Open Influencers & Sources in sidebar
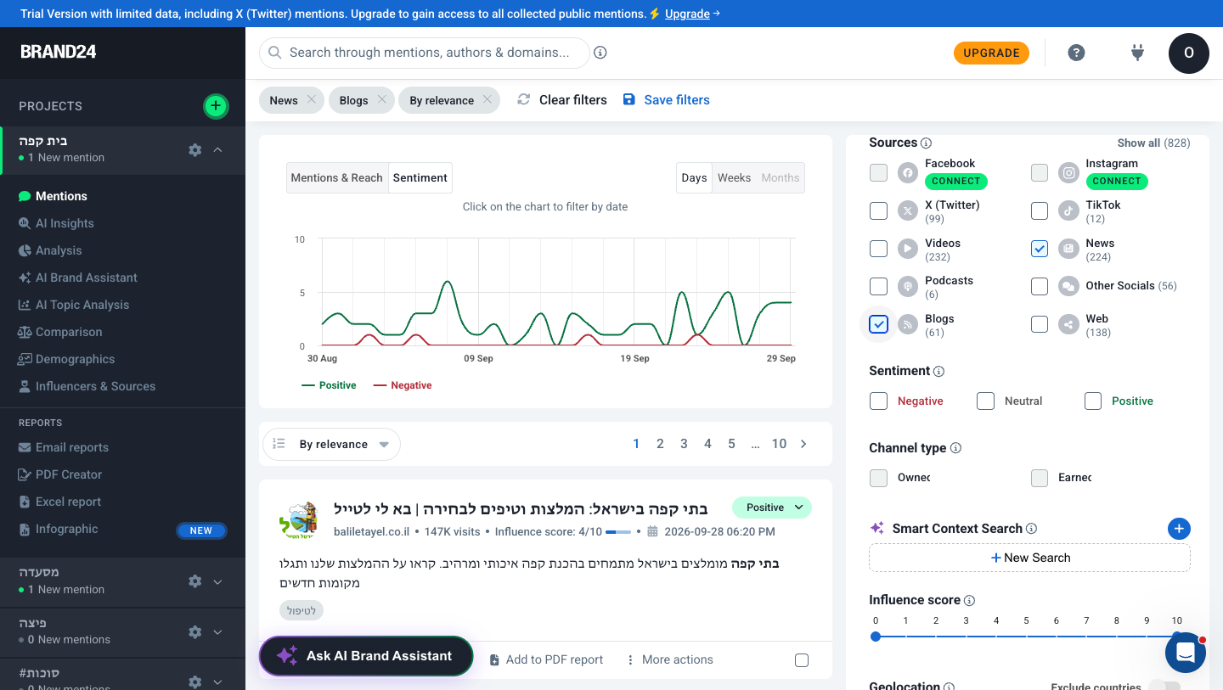This screenshot has width=1223, height=690. [95, 386]
